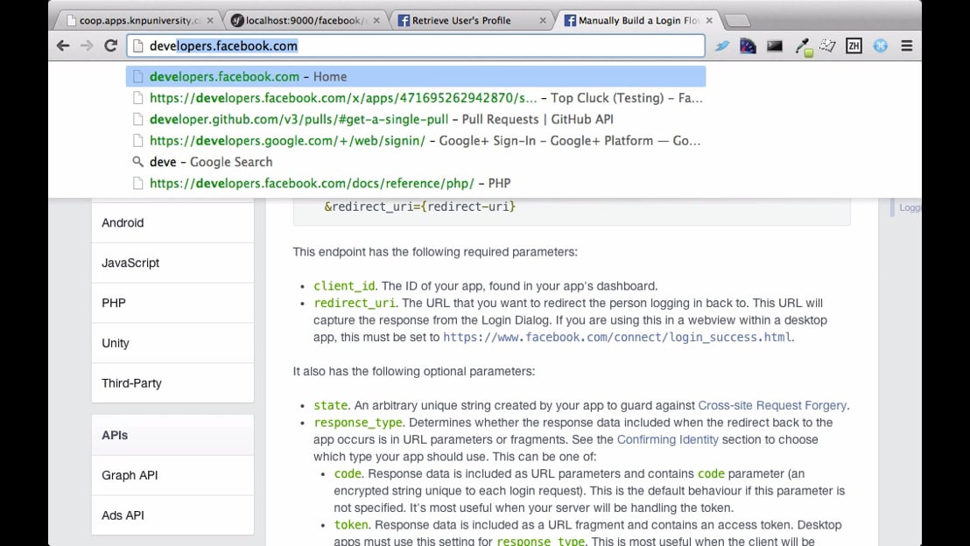The height and width of the screenshot is (546, 970).
Task: Choose the 'deve – Google Search' suggestion
Action: point(416,161)
